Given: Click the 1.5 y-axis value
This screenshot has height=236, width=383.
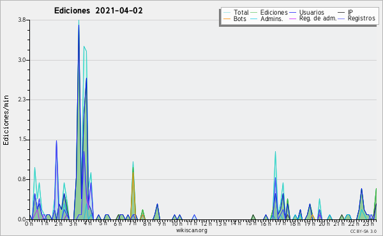Looking at the screenshot, I should 22,140.
